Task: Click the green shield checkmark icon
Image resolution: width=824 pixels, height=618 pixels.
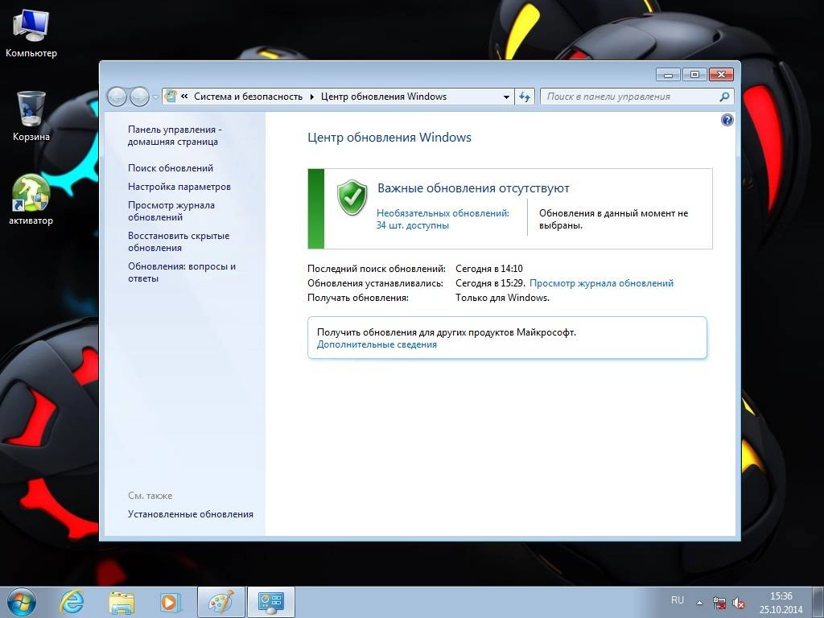Action: tap(352, 198)
